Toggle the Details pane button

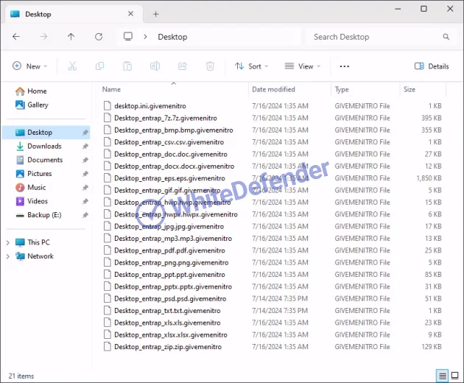coord(432,66)
